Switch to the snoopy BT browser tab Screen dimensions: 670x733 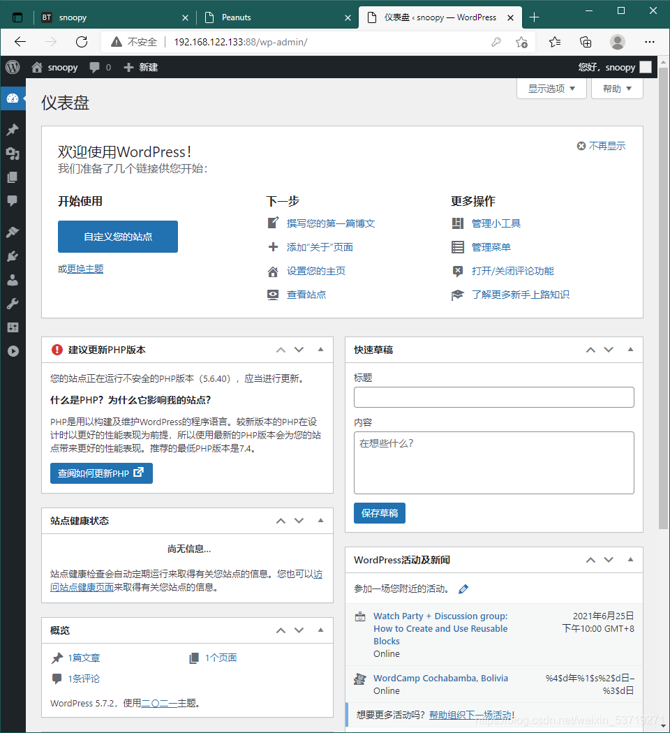110,17
